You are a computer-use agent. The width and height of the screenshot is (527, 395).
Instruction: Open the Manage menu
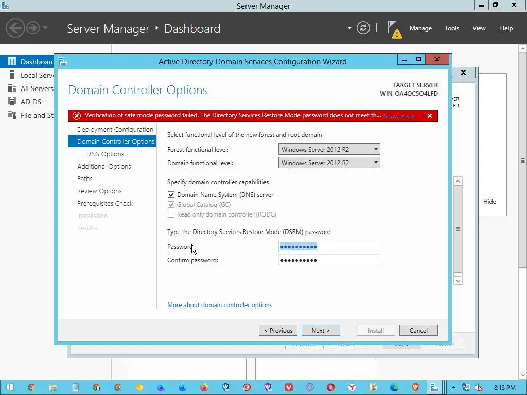point(420,28)
